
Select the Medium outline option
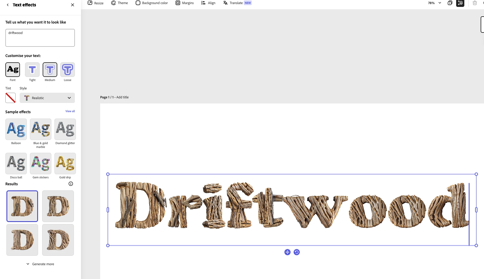click(50, 69)
